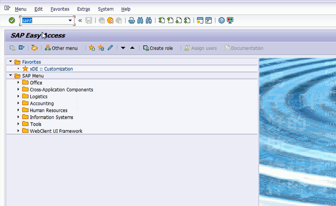Collapse the Favorites folder
The image size is (336, 206).
[x=11, y=62]
